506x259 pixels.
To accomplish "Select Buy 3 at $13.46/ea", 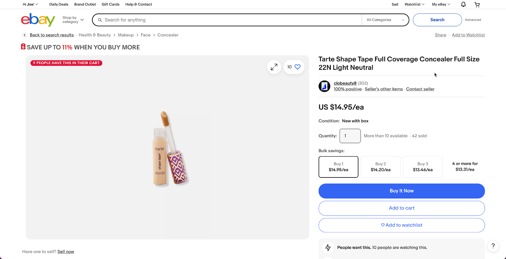I will [423, 167].
